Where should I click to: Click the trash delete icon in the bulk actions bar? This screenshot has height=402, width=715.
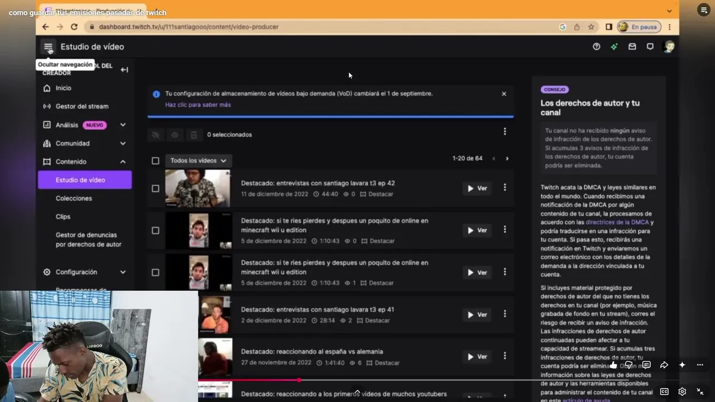[194, 135]
